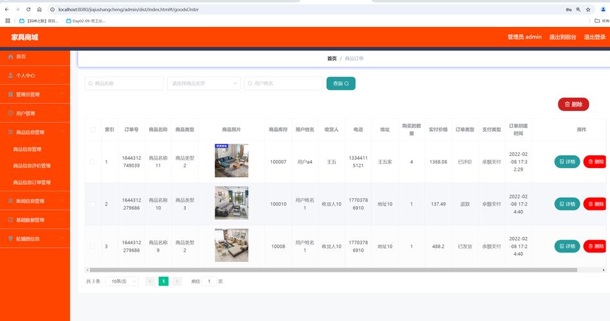The image size is (610, 321).
Task: Click the 轮播图信息 sidebar icon
Action: (10, 239)
